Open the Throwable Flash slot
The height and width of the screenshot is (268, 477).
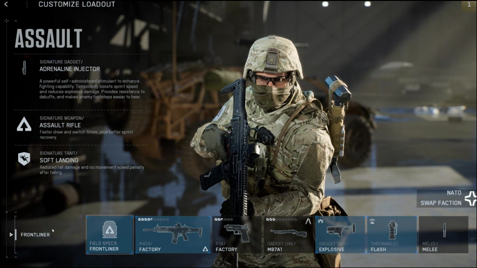[x=392, y=234]
